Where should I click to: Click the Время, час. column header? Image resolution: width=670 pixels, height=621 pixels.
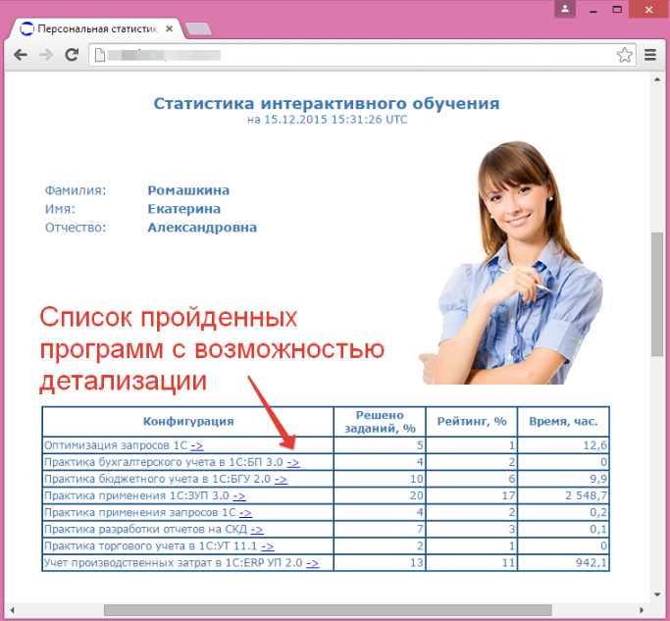click(563, 422)
